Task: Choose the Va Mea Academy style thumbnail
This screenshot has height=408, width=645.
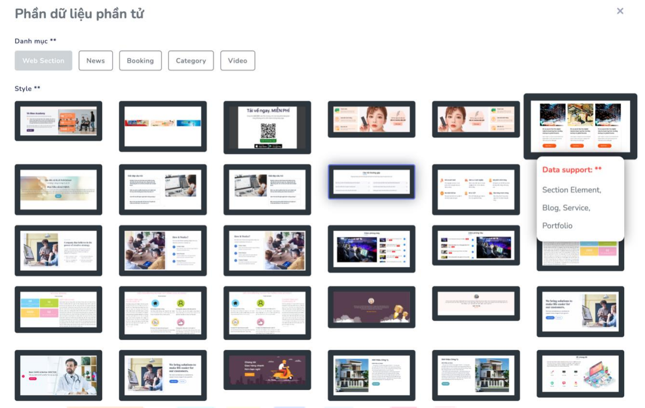Action: (58, 121)
